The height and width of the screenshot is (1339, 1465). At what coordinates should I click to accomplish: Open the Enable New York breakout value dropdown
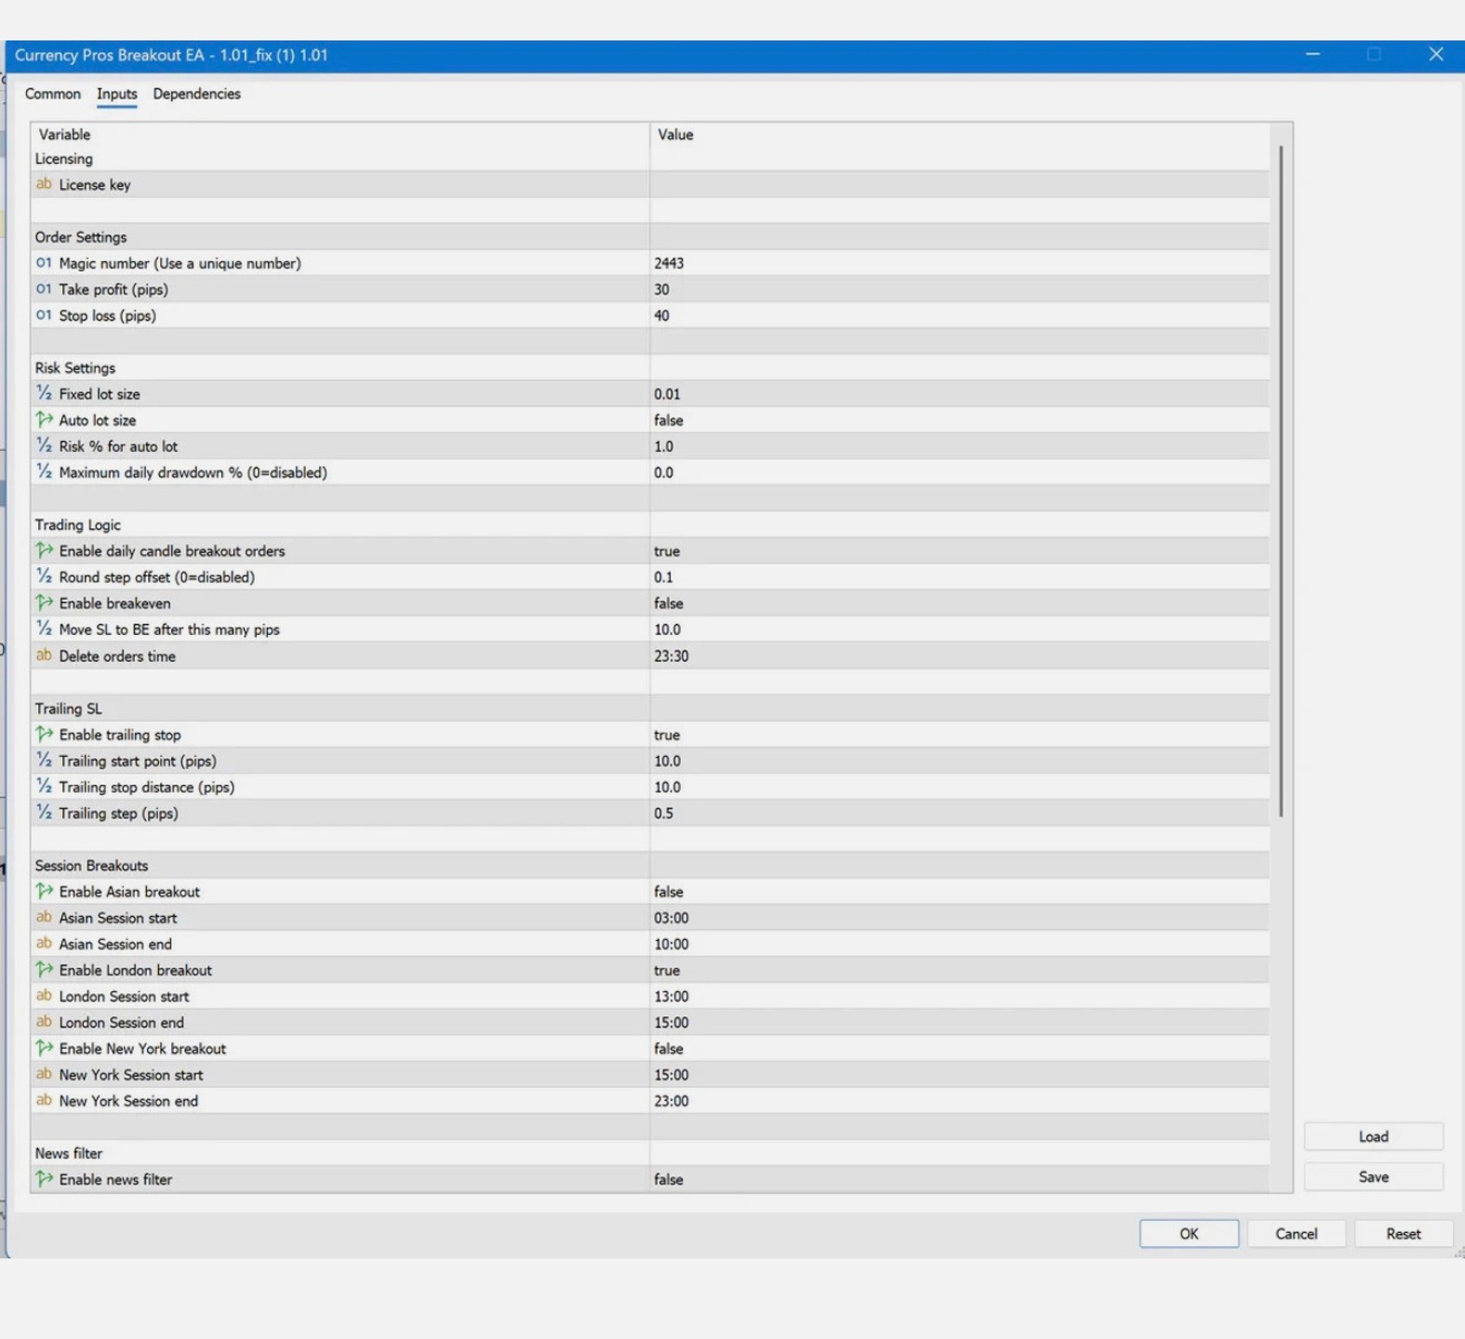[959, 1049]
